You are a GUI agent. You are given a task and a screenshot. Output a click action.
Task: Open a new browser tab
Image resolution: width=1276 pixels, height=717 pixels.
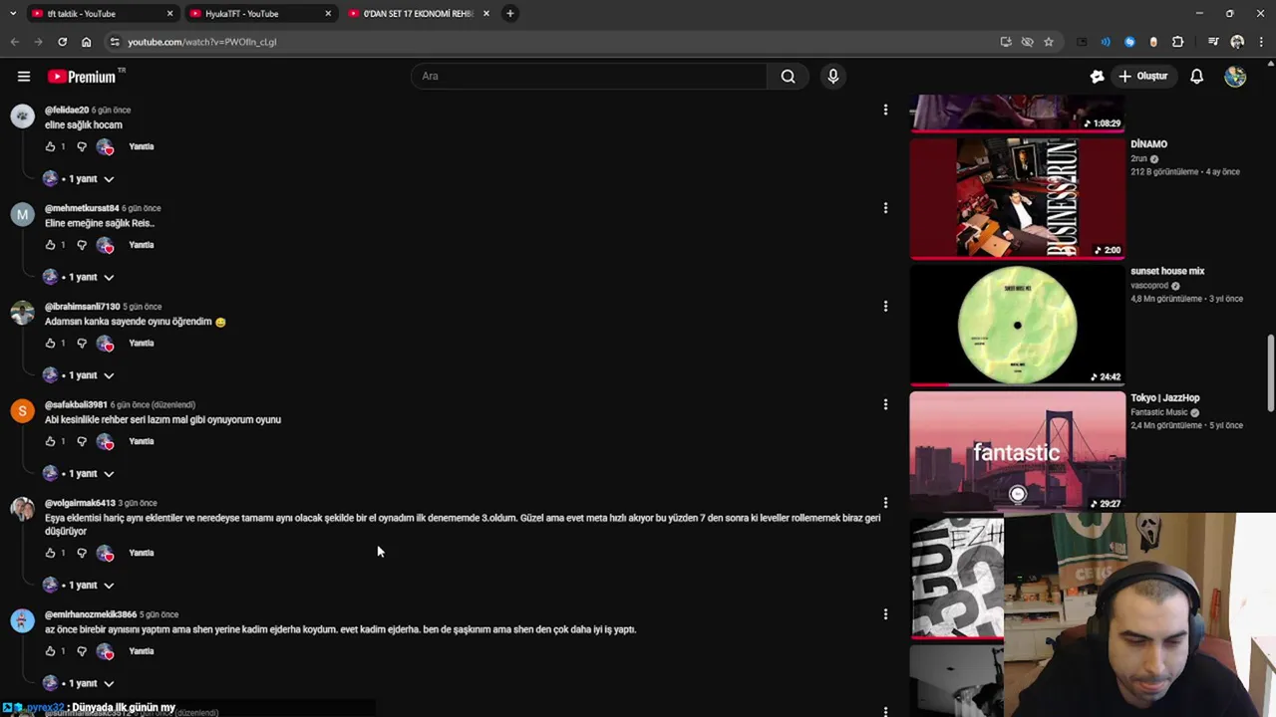[x=509, y=13]
